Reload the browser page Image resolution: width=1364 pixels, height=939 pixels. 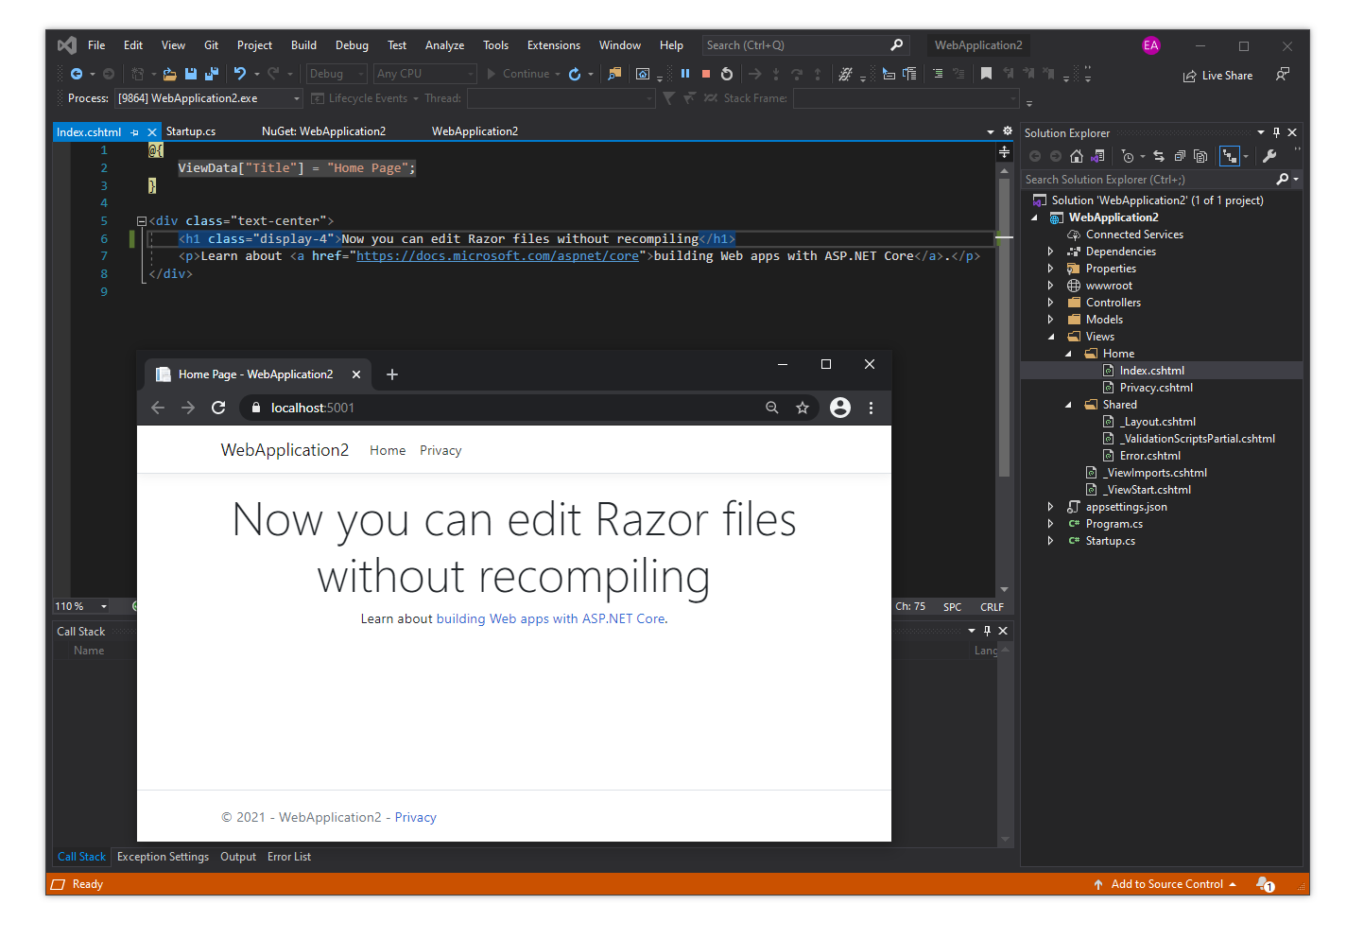tap(218, 408)
